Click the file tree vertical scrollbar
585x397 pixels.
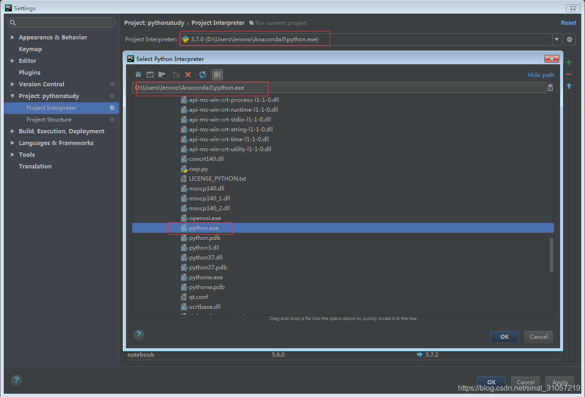point(552,255)
